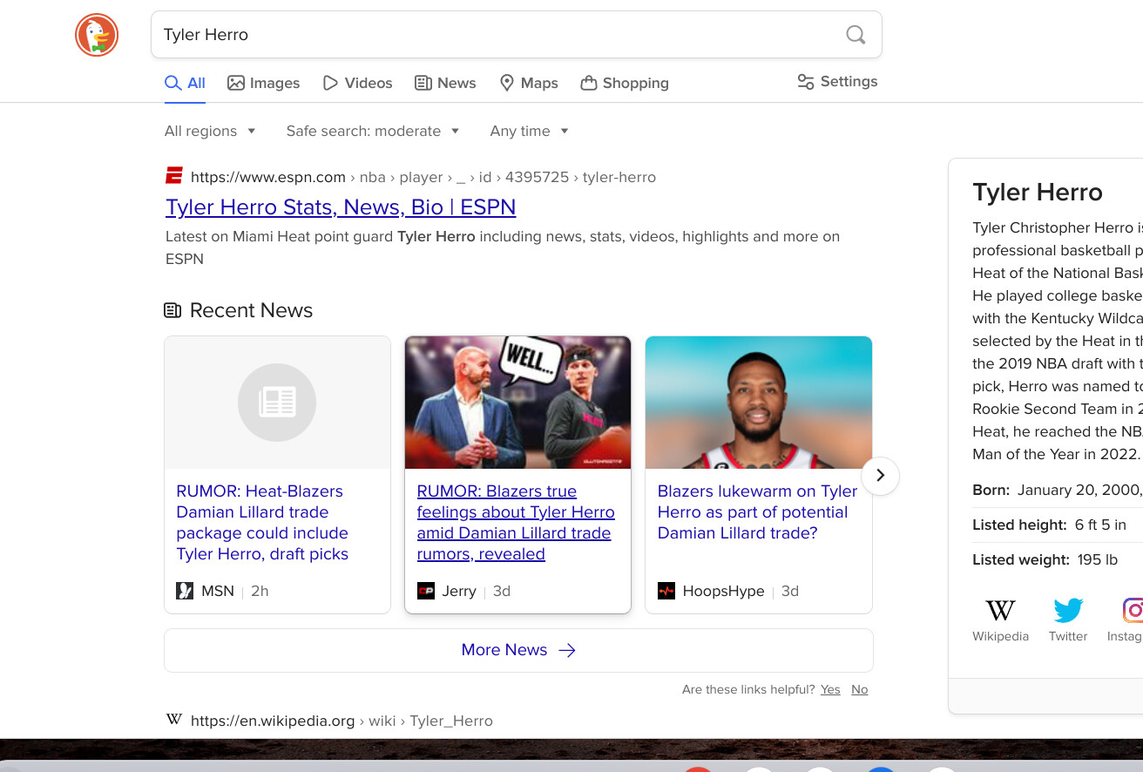This screenshot has height=772, width=1143.
Task: Expand the Any time filter
Action: [529, 132]
